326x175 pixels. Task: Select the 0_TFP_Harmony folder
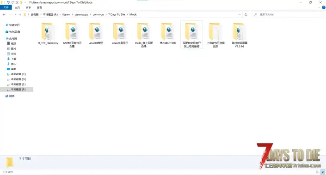(x=48, y=34)
